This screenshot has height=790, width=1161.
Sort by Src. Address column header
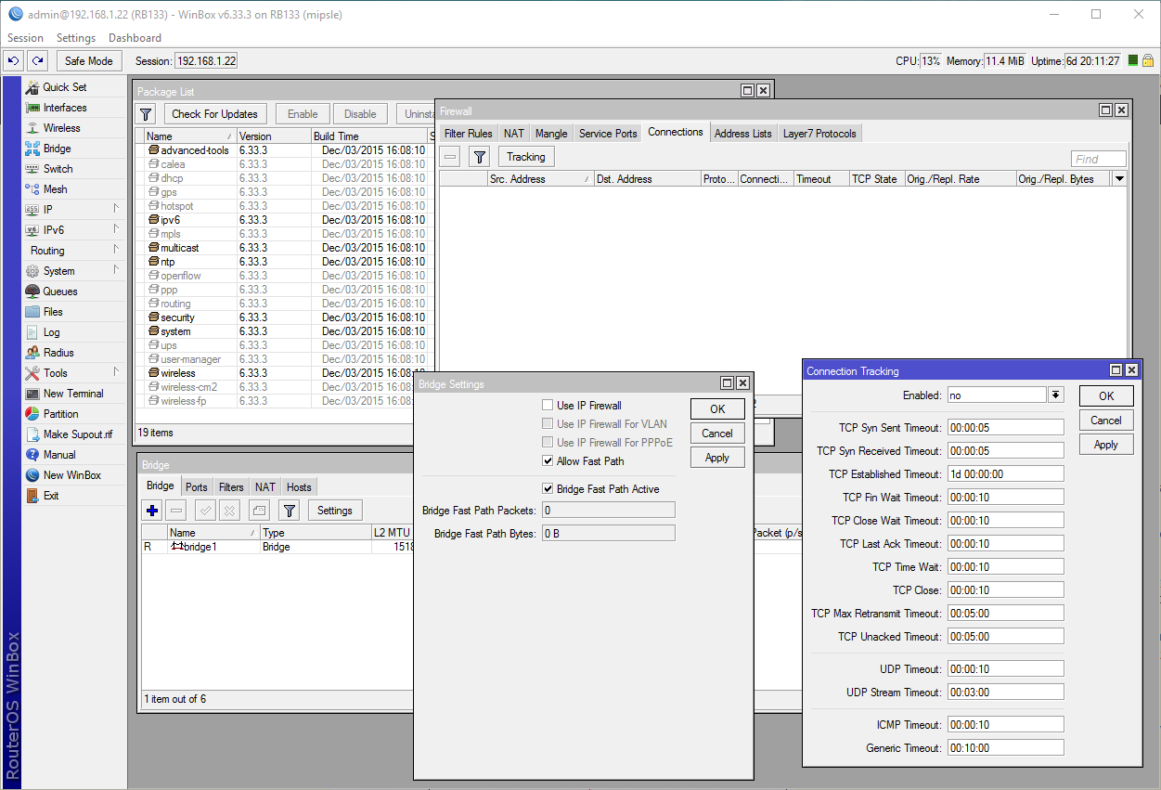(541, 179)
